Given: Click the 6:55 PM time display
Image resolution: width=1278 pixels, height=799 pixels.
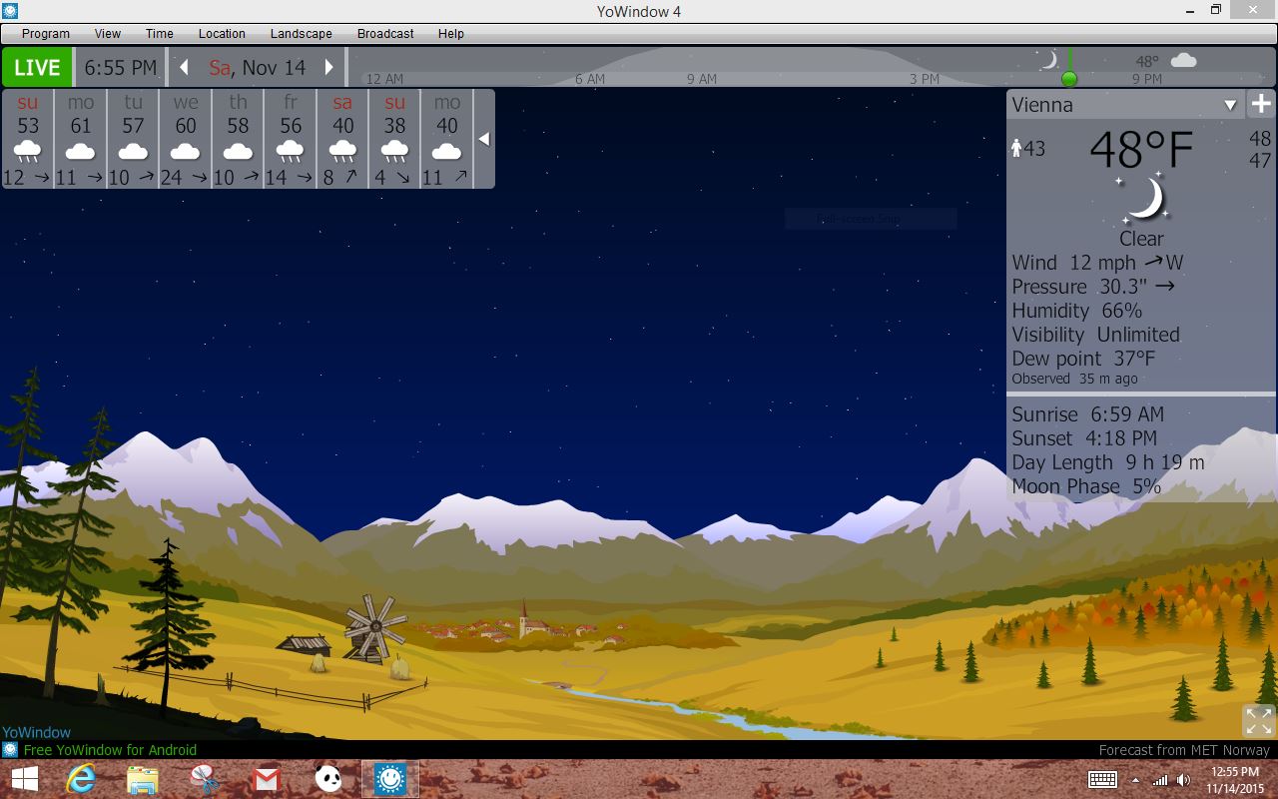Looking at the screenshot, I should coord(121,68).
